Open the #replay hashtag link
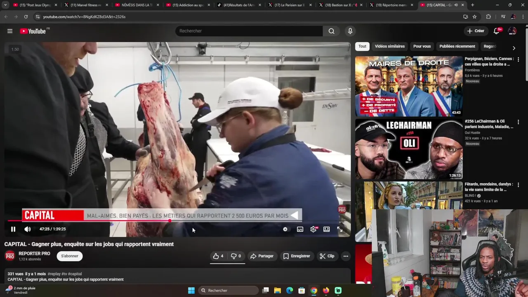This screenshot has width=528, height=297. pos(54,274)
